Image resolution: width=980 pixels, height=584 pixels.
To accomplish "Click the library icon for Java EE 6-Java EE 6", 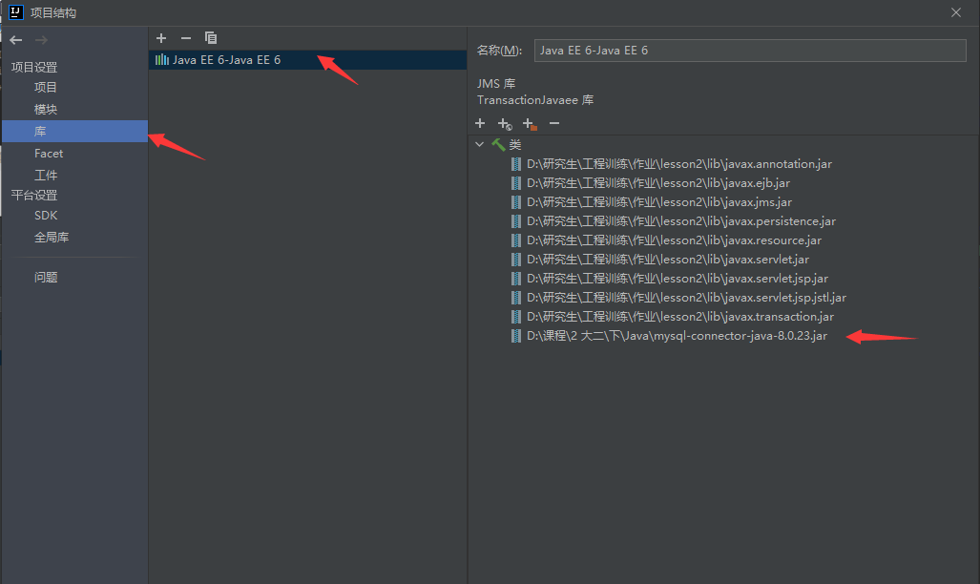I will [x=162, y=60].
